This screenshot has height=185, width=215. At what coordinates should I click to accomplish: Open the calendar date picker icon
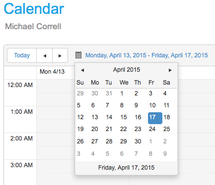coord(78,55)
